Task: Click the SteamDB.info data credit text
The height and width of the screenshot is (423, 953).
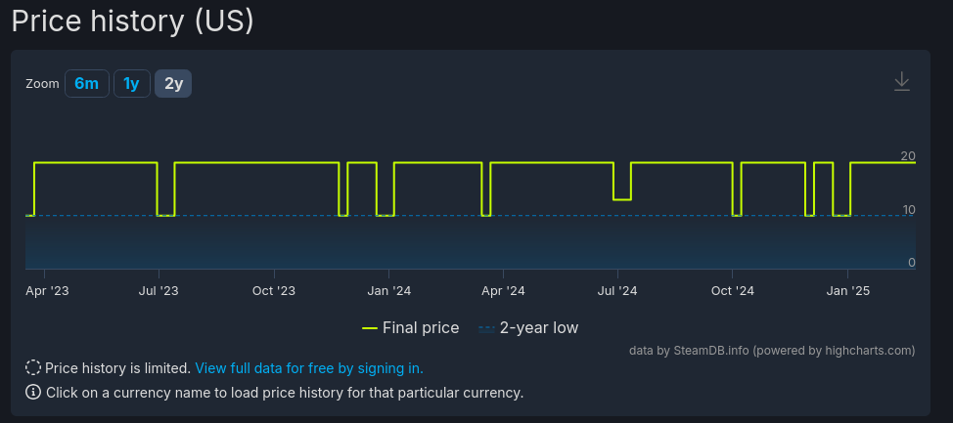Action: [x=772, y=350]
